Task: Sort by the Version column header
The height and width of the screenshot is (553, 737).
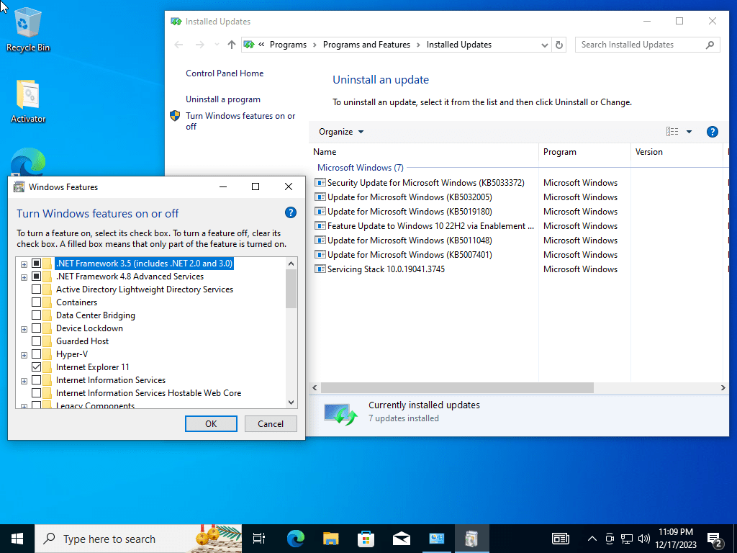Action: (x=677, y=152)
